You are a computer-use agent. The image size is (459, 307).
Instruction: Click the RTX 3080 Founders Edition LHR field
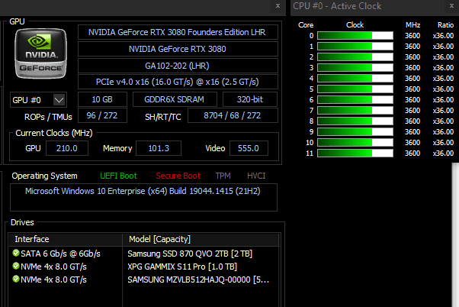[178, 32]
